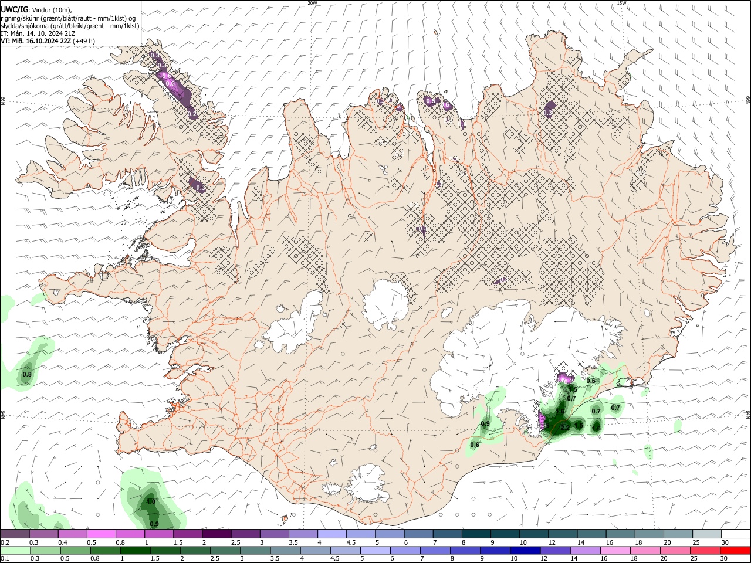Click the '4.0' rain value on the map
Screen dimensions: 751x563
point(151,502)
